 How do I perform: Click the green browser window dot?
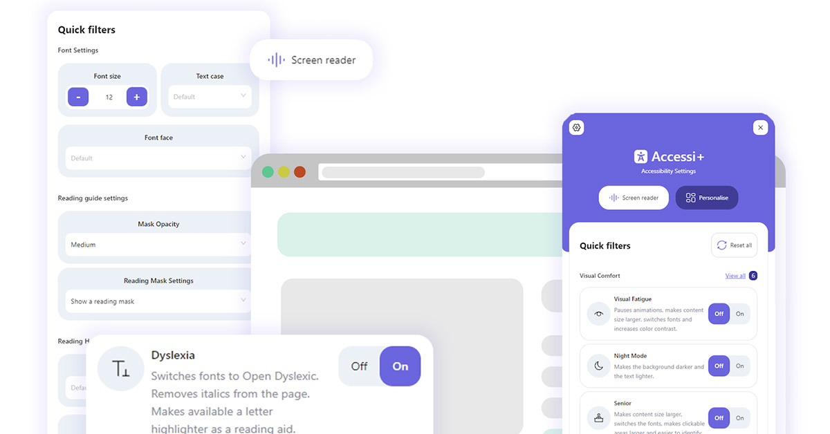tap(268, 172)
